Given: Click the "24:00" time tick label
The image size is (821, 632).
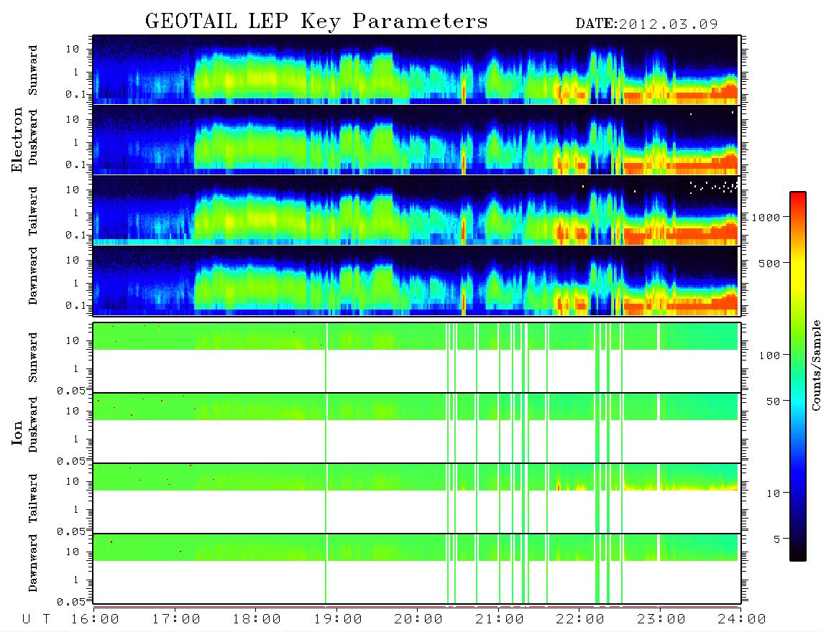Looking at the screenshot, I should (x=742, y=620).
